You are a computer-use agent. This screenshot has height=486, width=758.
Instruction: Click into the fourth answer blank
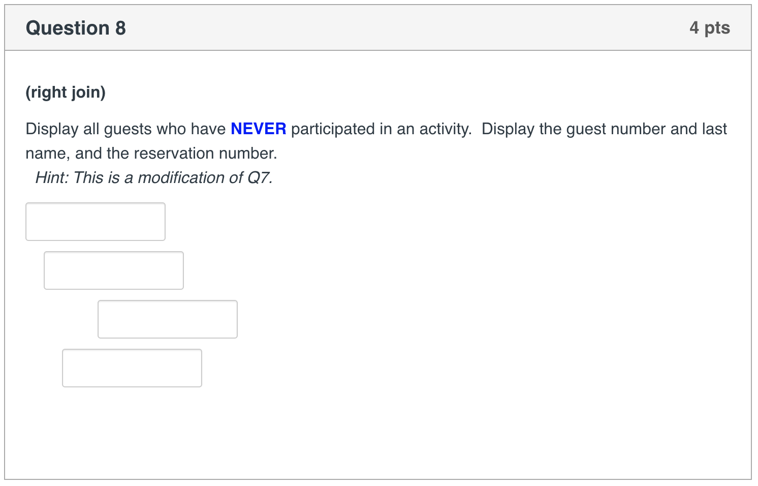(132, 368)
